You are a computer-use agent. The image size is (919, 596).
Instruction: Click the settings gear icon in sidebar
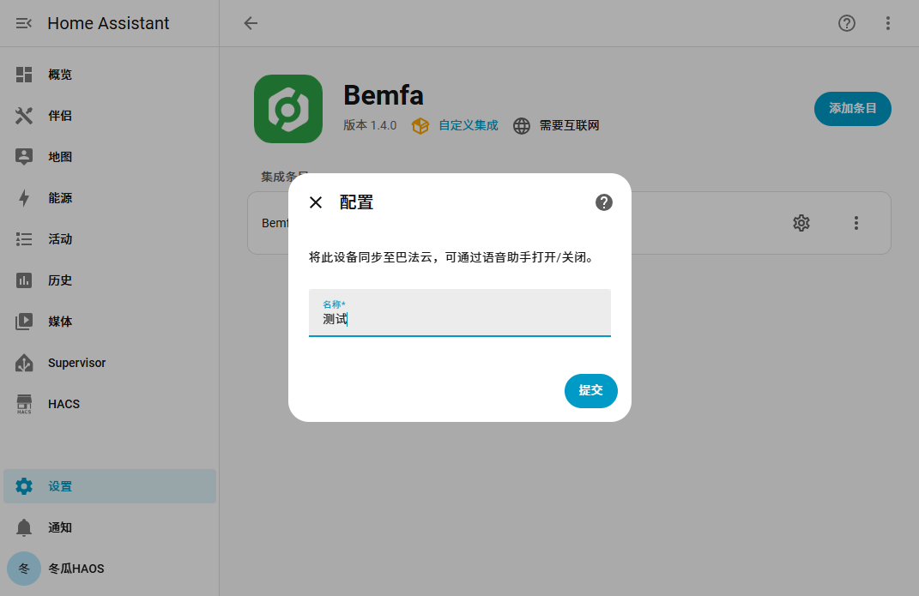(x=24, y=486)
